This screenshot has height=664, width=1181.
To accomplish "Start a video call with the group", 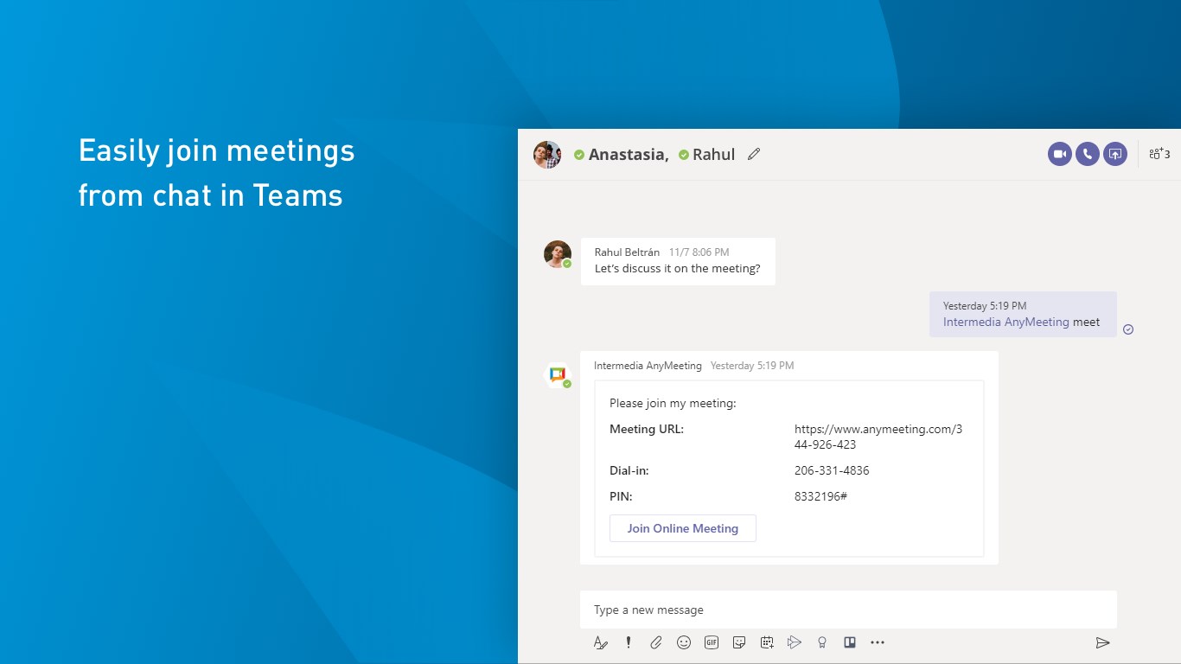I will (x=1060, y=154).
